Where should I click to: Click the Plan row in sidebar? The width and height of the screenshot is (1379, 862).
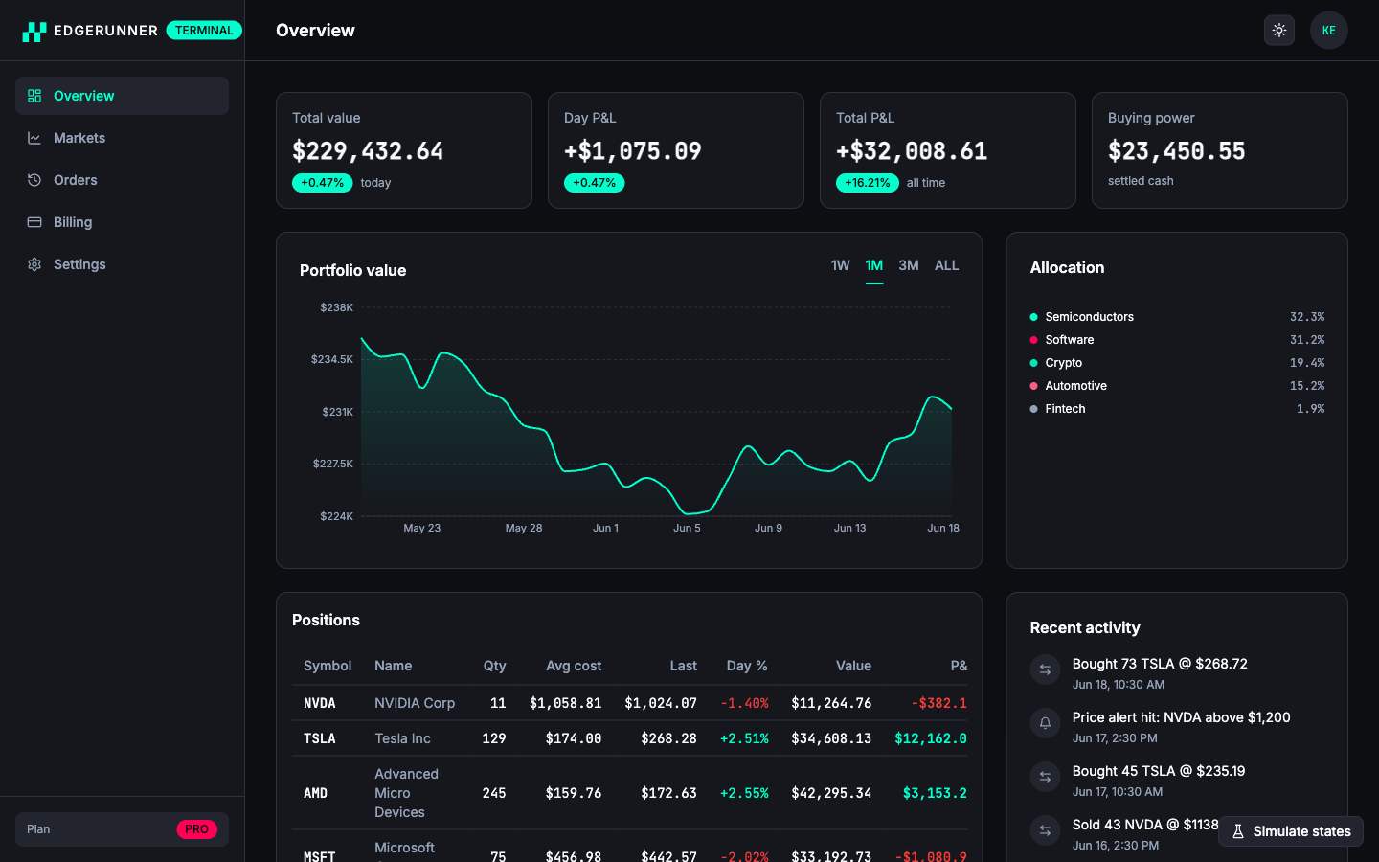click(122, 829)
